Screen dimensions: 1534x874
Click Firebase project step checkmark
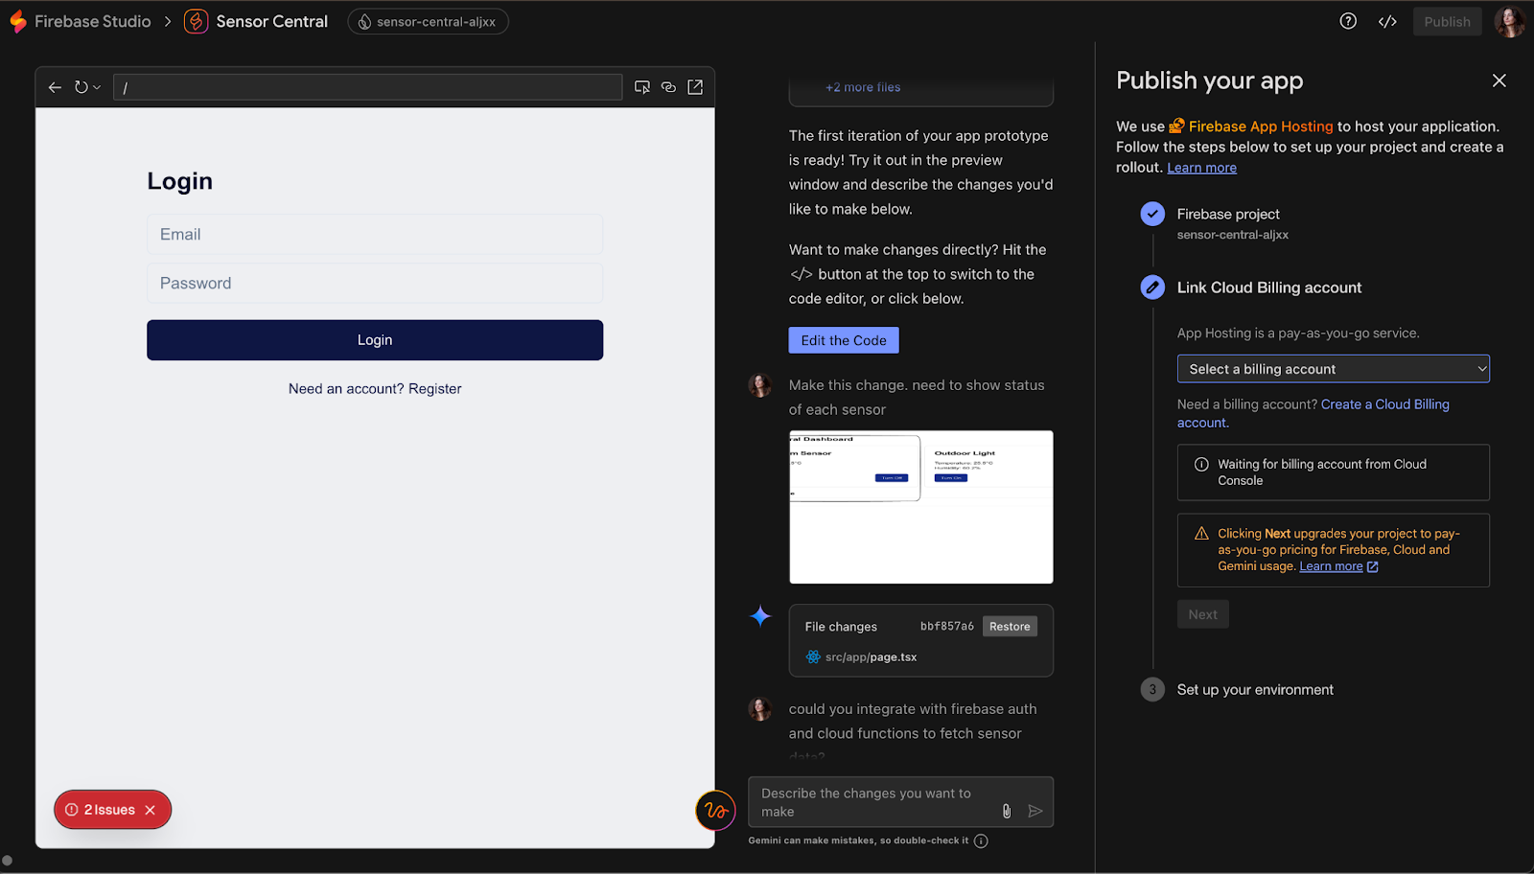coord(1152,214)
